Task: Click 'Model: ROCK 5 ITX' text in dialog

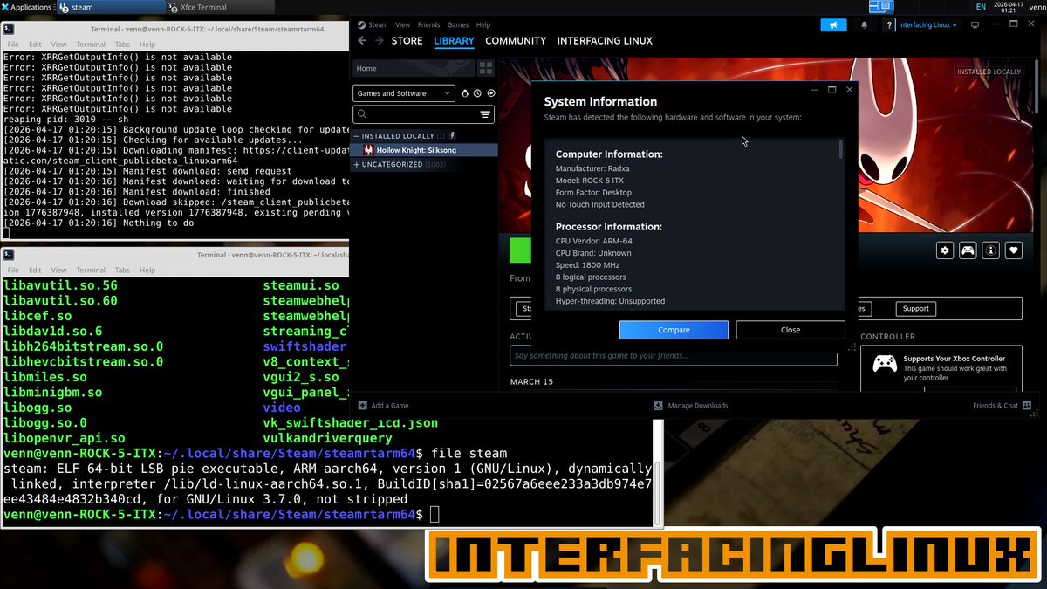Action: pyautogui.click(x=590, y=180)
